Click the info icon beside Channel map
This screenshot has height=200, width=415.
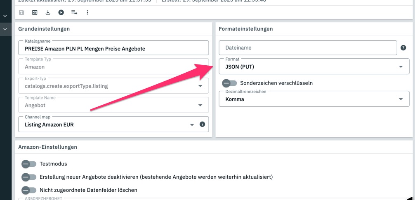coord(202,124)
